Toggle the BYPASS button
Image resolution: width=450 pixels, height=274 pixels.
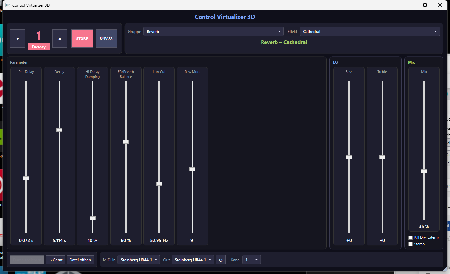106,38
